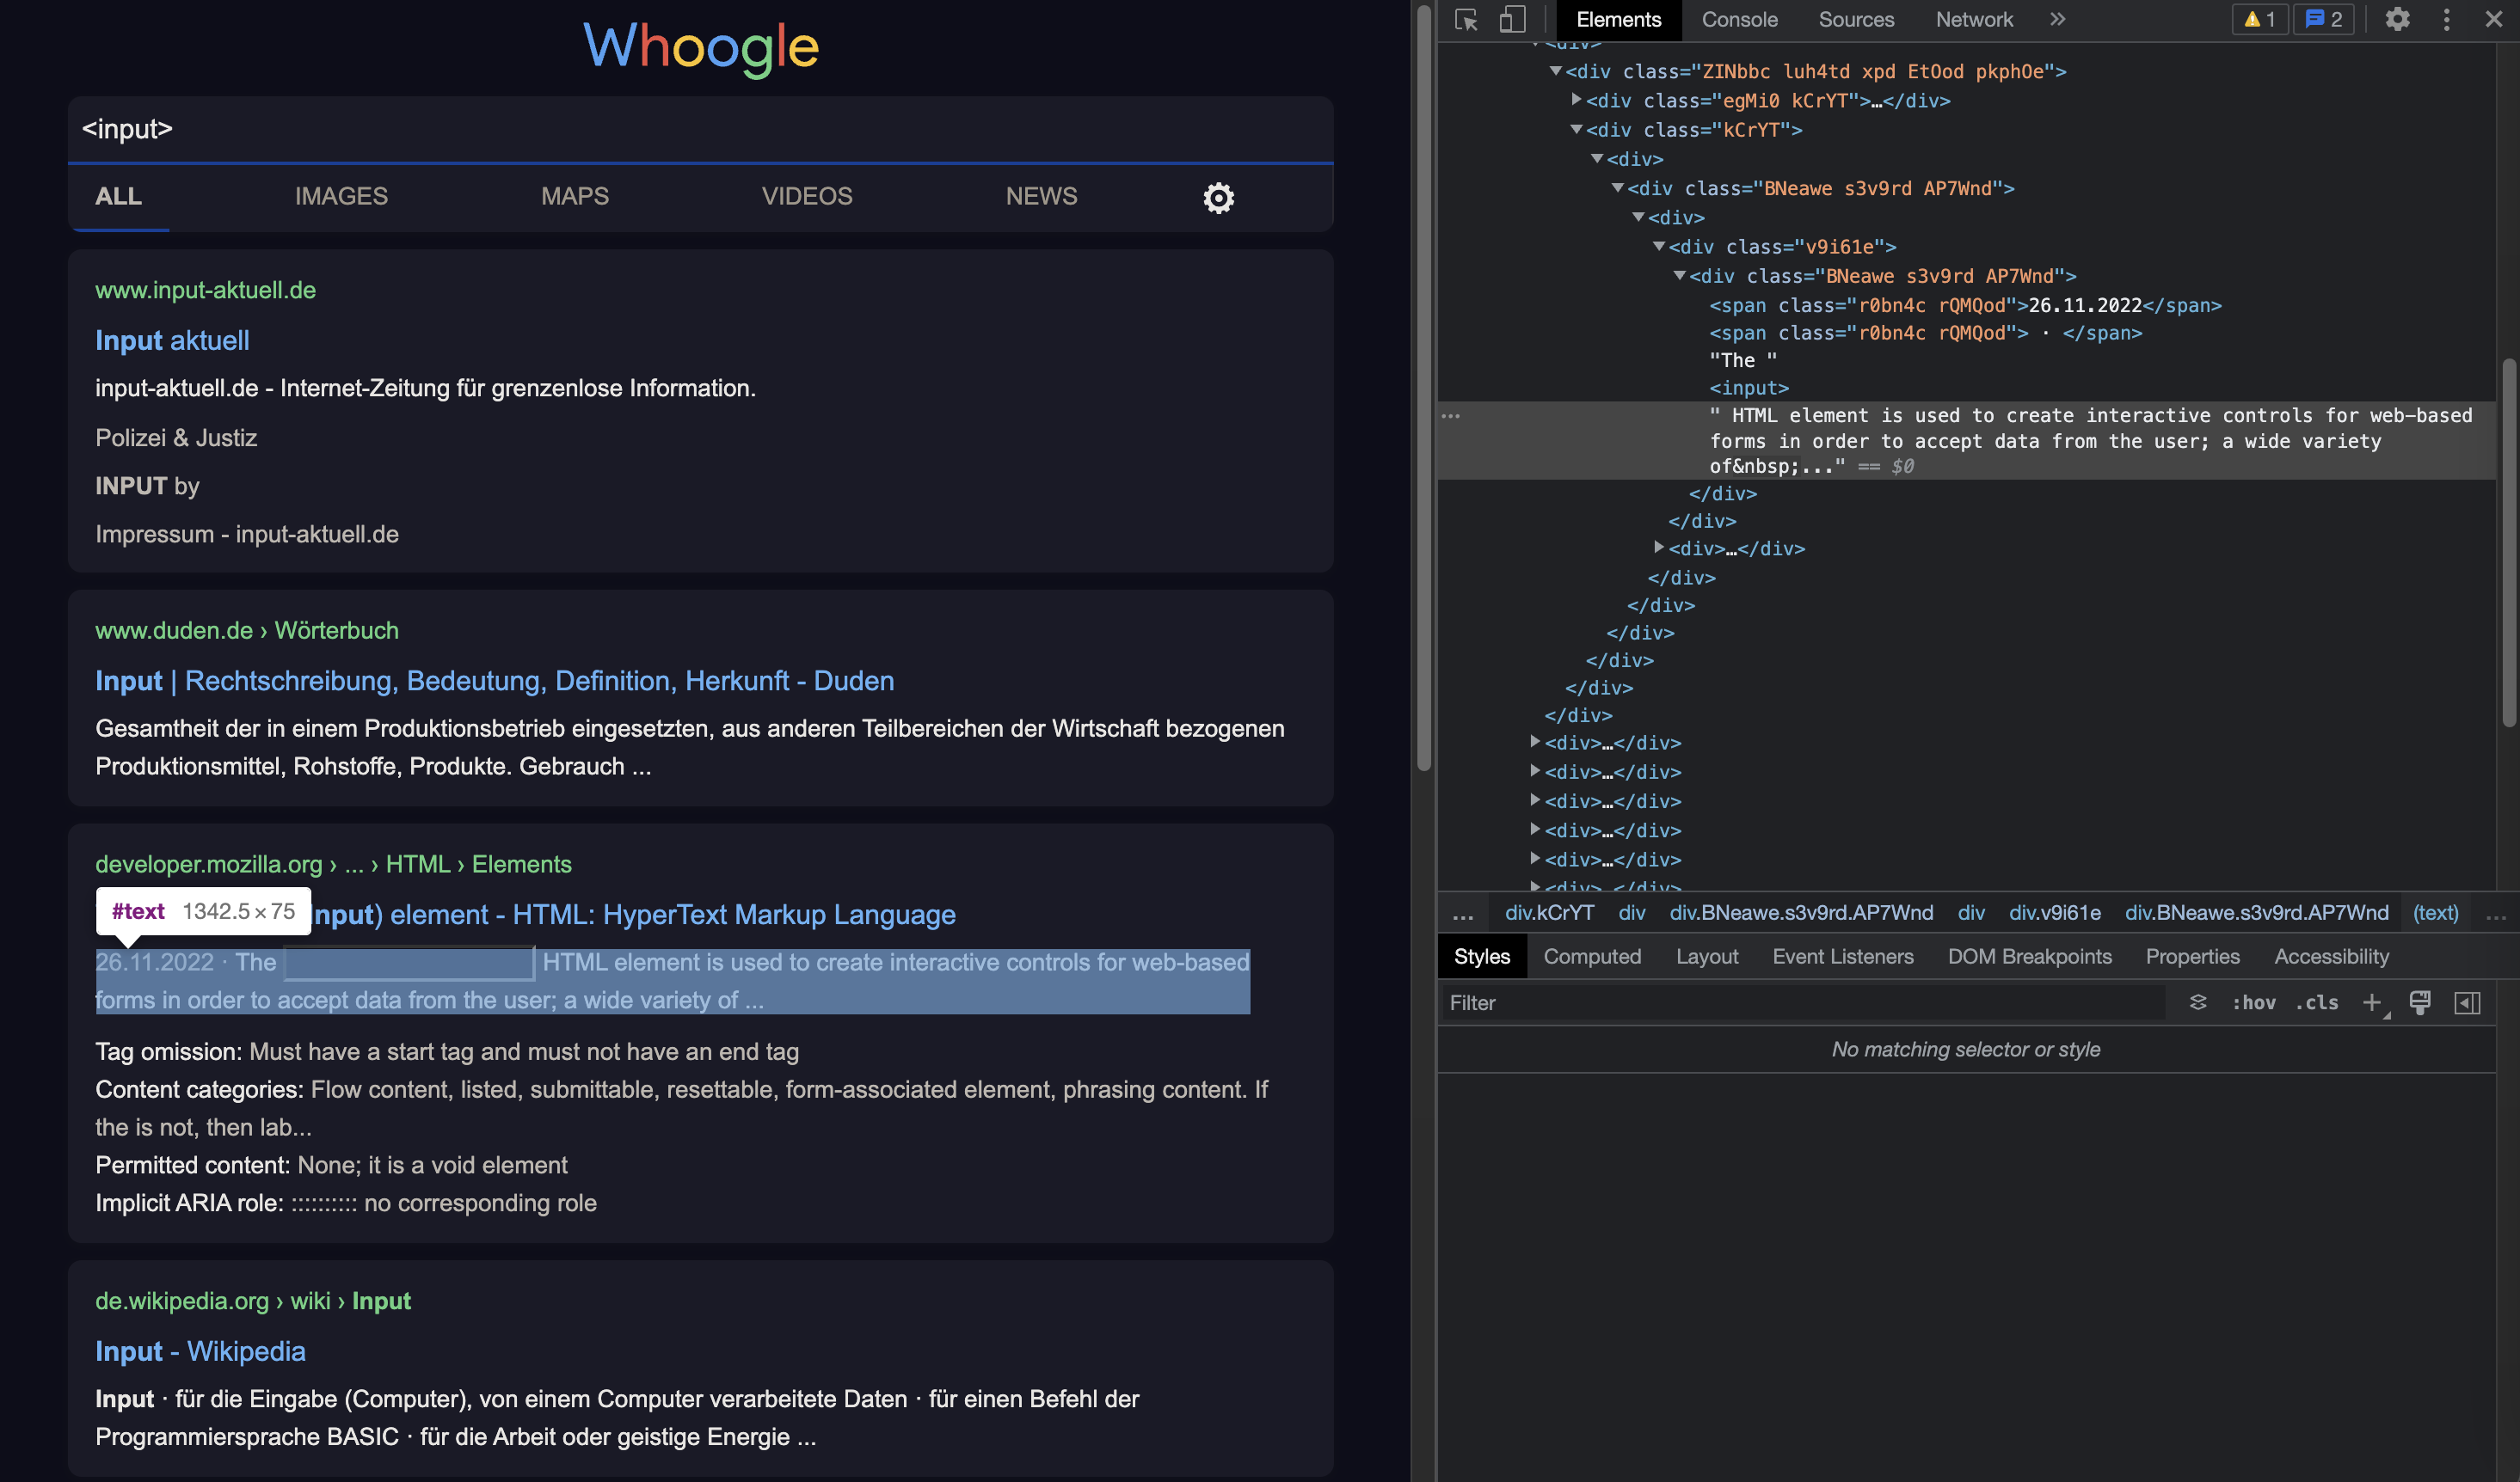Open the warnings indicator
2520x1482 pixels.
click(2259, 19)
